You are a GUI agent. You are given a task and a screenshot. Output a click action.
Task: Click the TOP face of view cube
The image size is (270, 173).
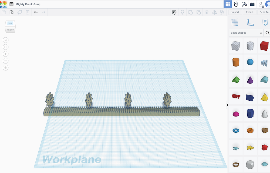pyautogui.click(x=10, y=23)
